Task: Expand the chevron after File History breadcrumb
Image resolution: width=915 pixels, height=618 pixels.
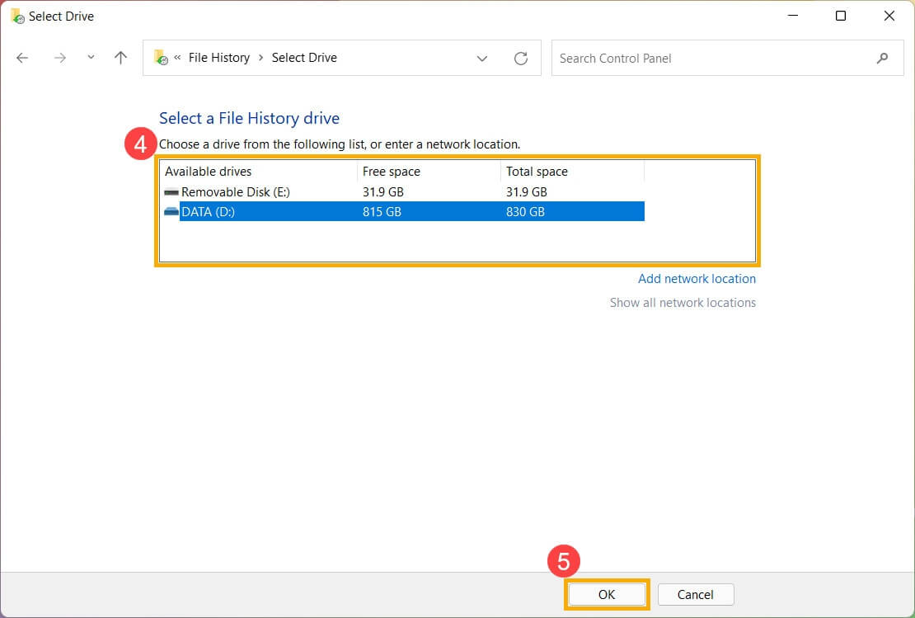Action: (260, 58)
